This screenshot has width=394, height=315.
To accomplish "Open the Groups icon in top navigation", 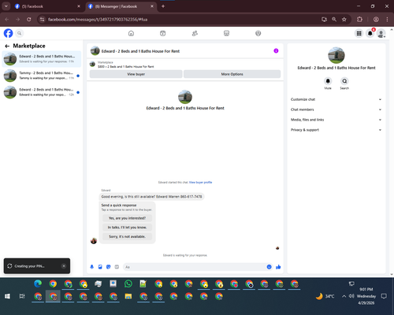I will click(x=258, y=33).
